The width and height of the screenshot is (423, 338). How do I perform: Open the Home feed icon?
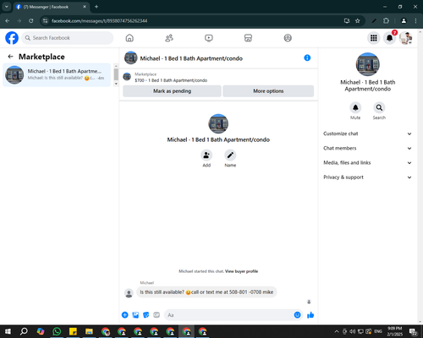129,38
